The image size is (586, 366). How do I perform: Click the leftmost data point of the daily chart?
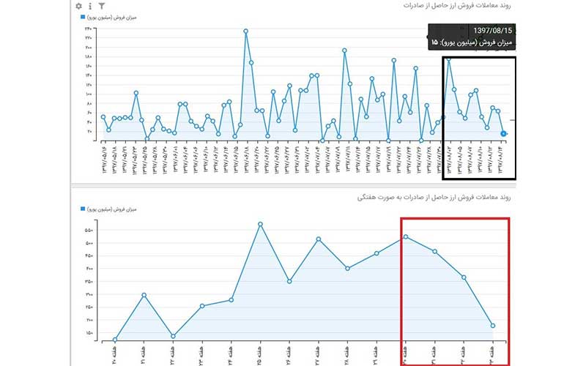103,117
